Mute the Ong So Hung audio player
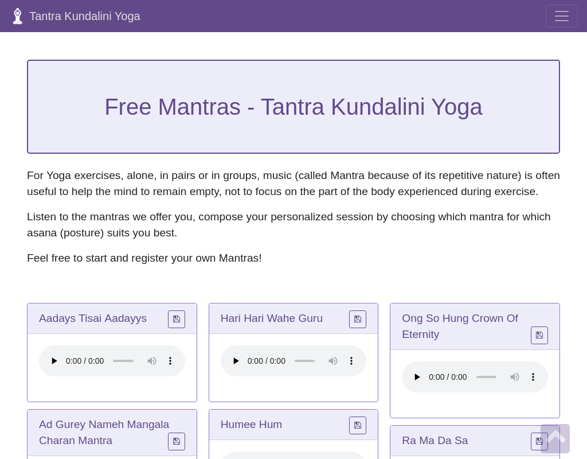The image size is (587, 459). click(514, 377)
